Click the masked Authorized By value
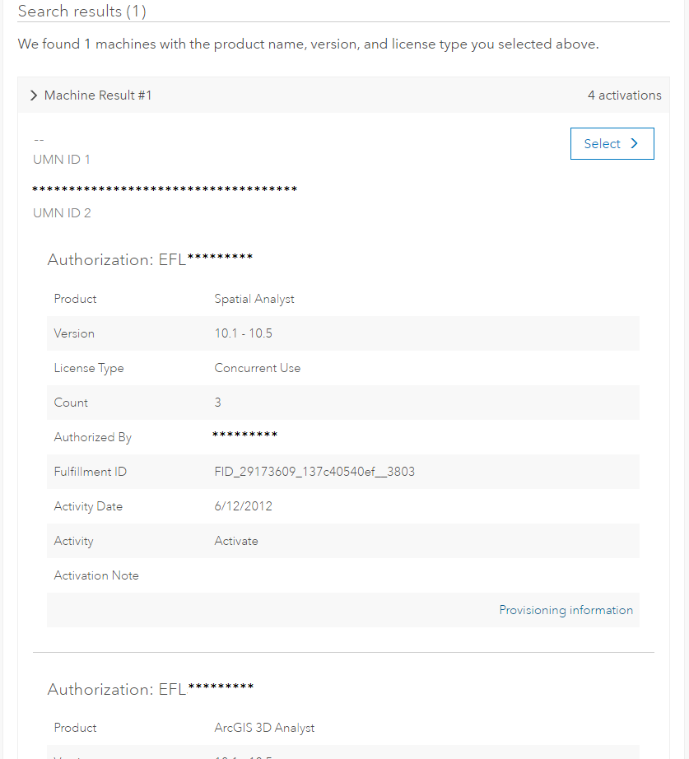The image size is (689, 759). pyautogui.click(x=245, y=435)
